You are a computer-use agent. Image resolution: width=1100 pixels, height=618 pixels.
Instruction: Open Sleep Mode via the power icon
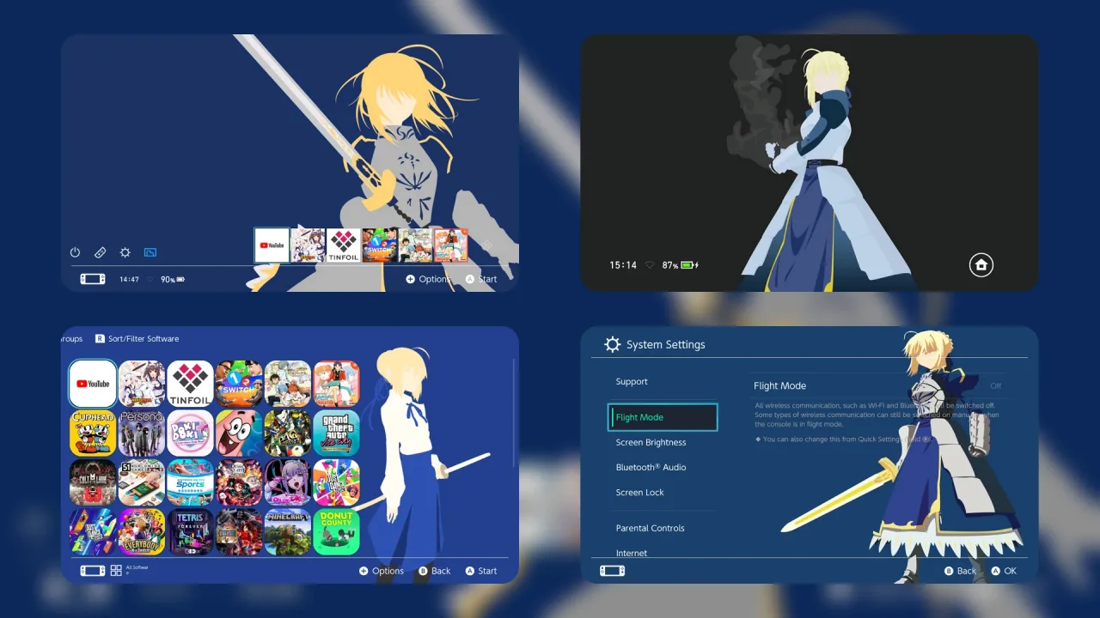pos(75,252)
